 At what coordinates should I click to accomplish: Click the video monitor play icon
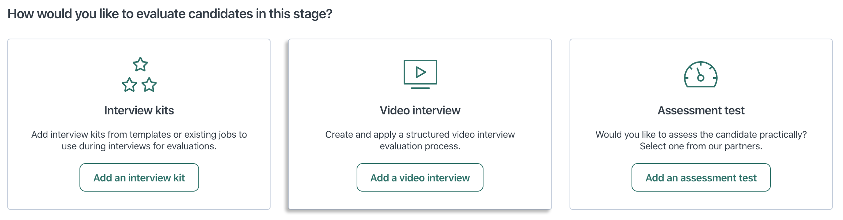click(x=420, y=74)
